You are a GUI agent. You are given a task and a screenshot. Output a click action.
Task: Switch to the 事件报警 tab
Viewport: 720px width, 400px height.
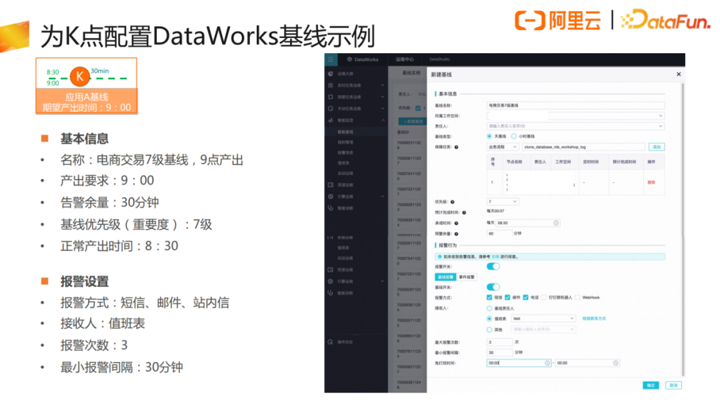tap(467, 277)
